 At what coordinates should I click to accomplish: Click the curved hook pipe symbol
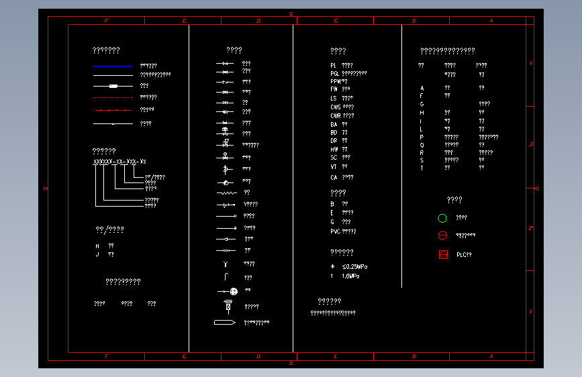point(226,277)
